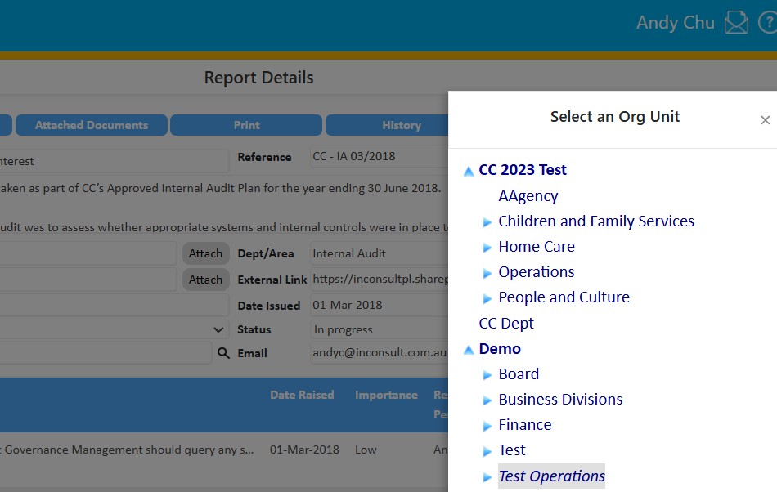777x492 pixels.
Task: Close the Select an Org Unit panel
Action: (765, 120)
